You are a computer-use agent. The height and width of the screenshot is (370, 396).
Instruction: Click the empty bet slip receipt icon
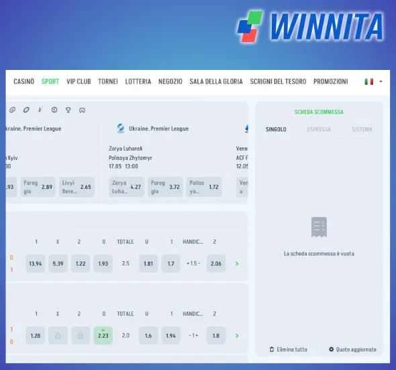(x=319, y=227)
